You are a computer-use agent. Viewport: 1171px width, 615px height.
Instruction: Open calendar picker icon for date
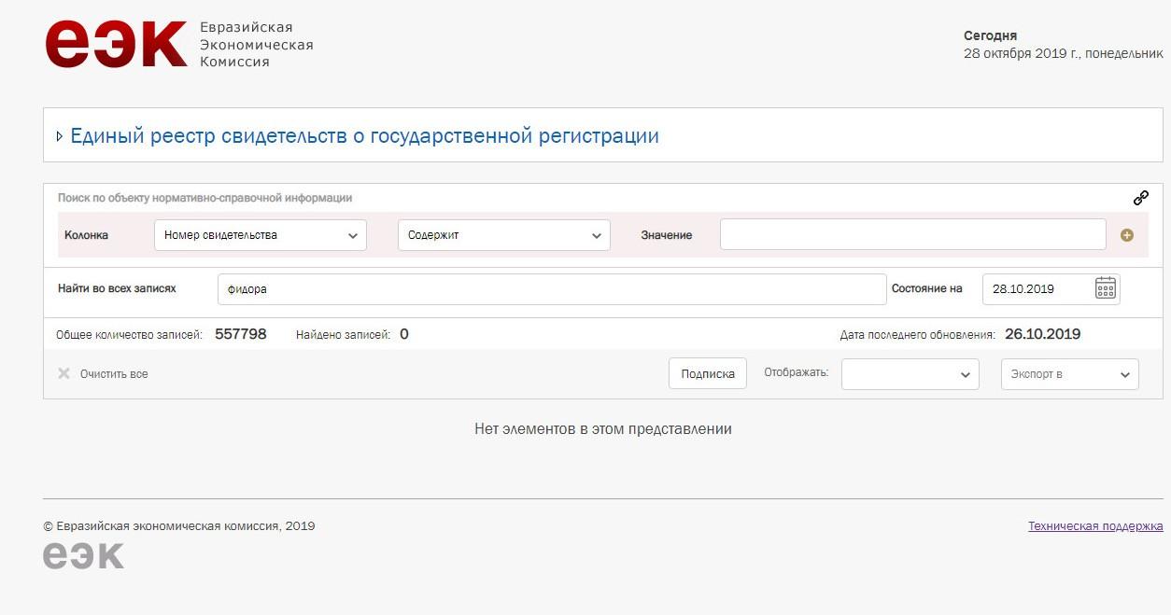click(1106, 288)
